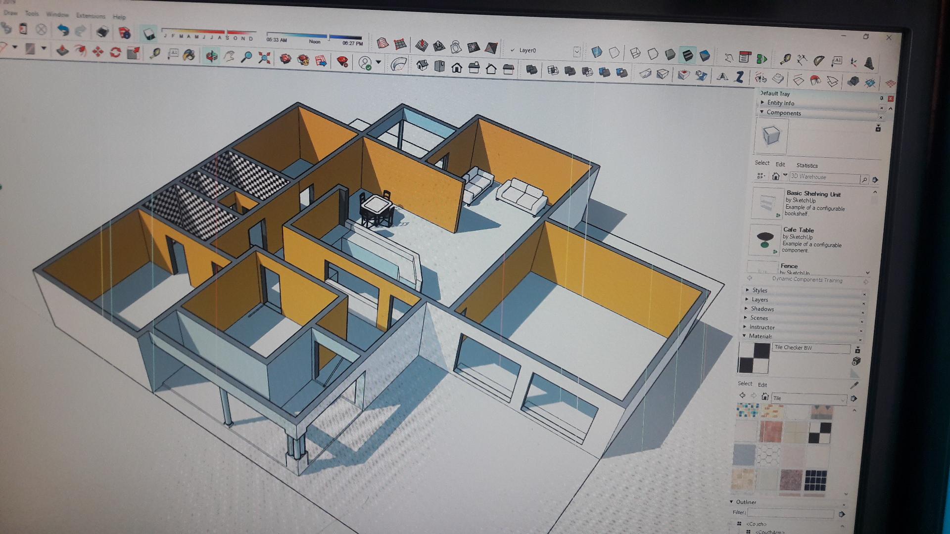
Task: Switch to Iso view
Action: (422, 65)
